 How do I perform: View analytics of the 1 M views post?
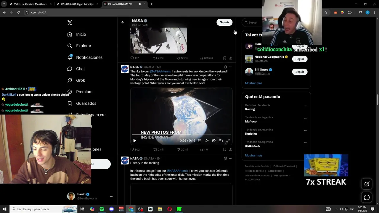click(204, 149)
